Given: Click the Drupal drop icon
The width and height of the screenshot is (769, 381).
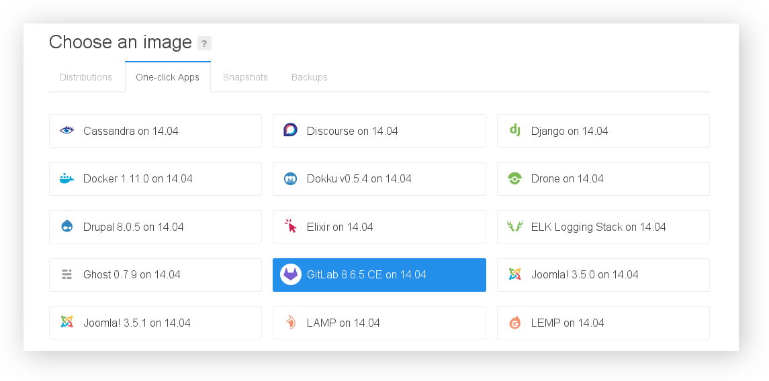Looking at the screenshot, I should 66,227.
